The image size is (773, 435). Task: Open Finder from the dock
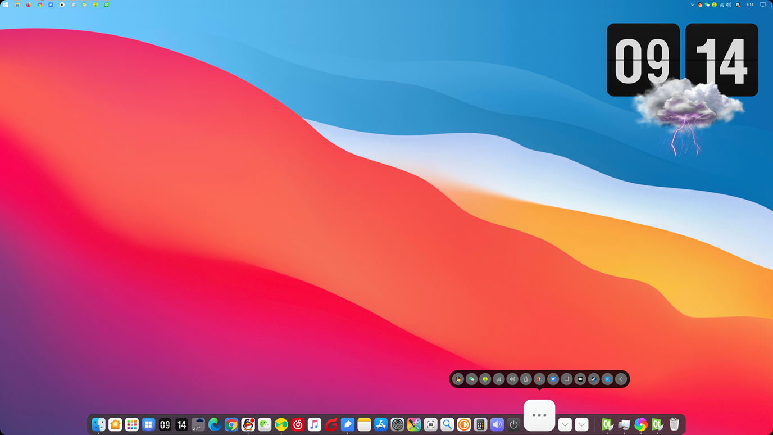[x=98, y=424]
